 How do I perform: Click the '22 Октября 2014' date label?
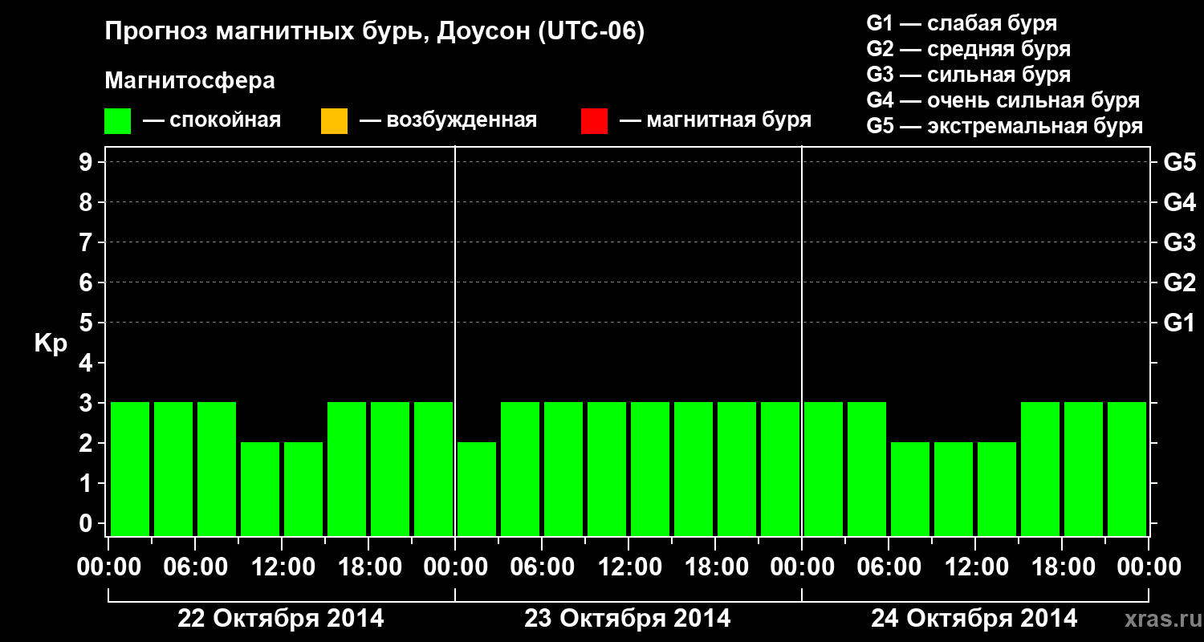(x=281, y=619)
